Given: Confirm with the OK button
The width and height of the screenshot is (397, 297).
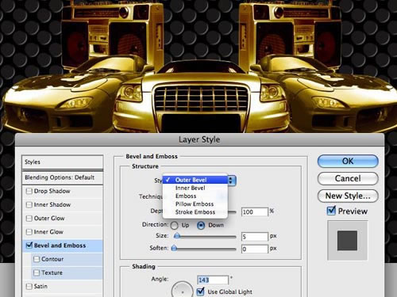Looking at the screenshot, I should click(x=348, y=161).
